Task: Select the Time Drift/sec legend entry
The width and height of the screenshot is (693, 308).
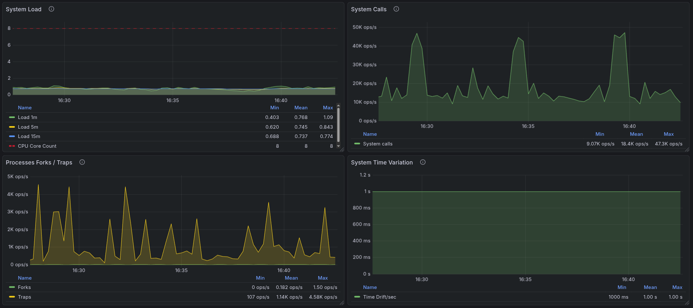Action: [x=379, y=297]
